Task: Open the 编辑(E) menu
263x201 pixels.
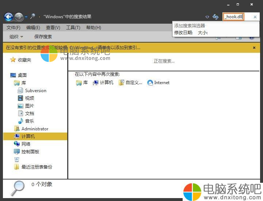Action: [33, 28]
